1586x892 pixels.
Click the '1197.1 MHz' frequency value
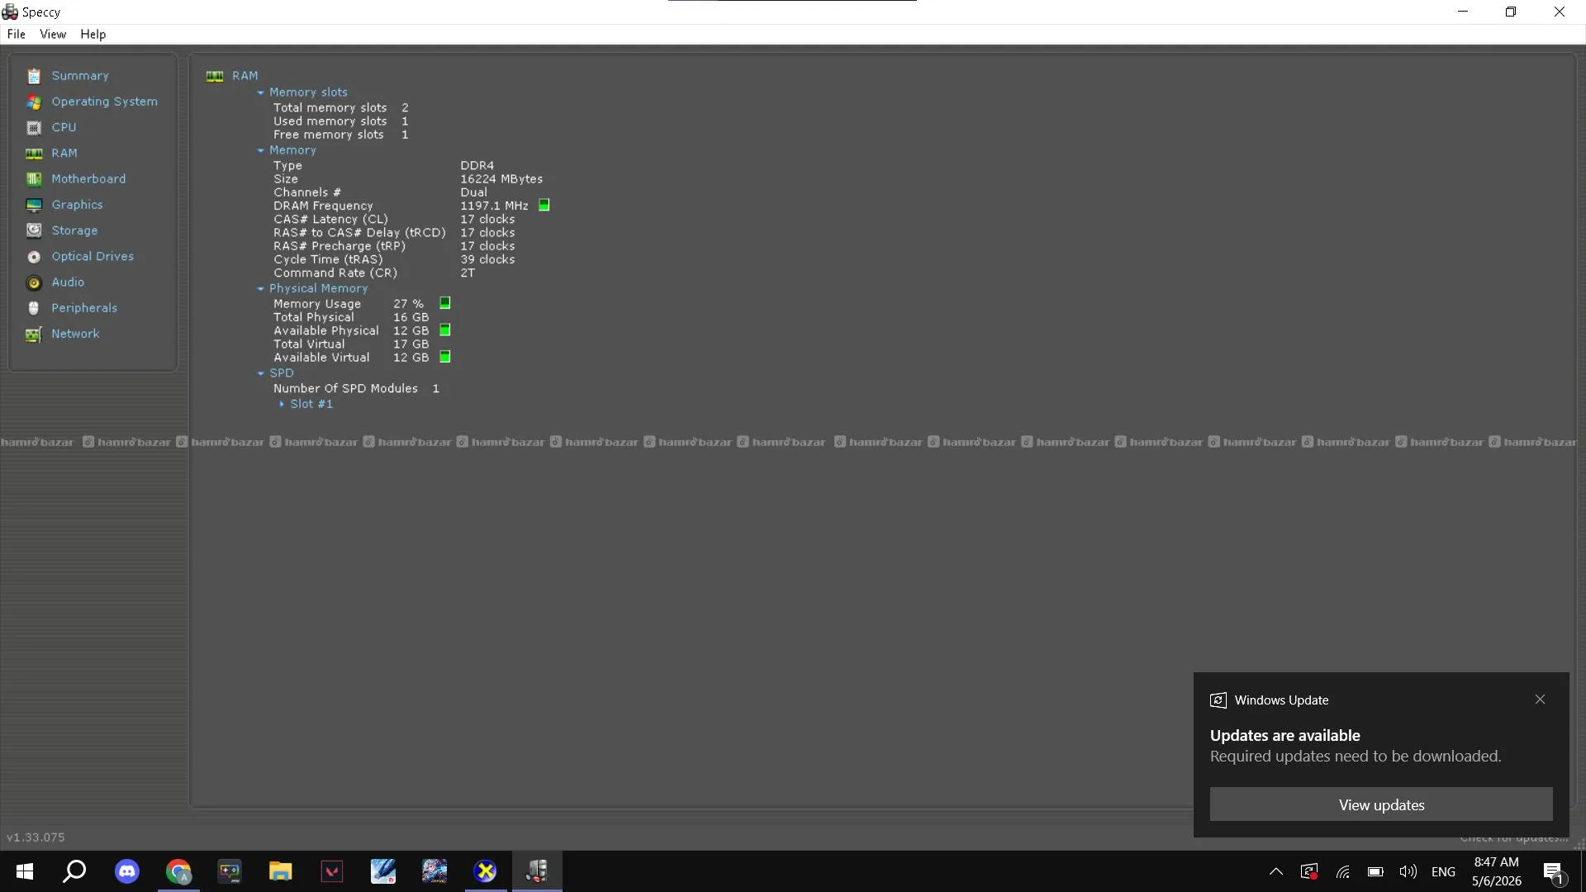coord(494,206)
